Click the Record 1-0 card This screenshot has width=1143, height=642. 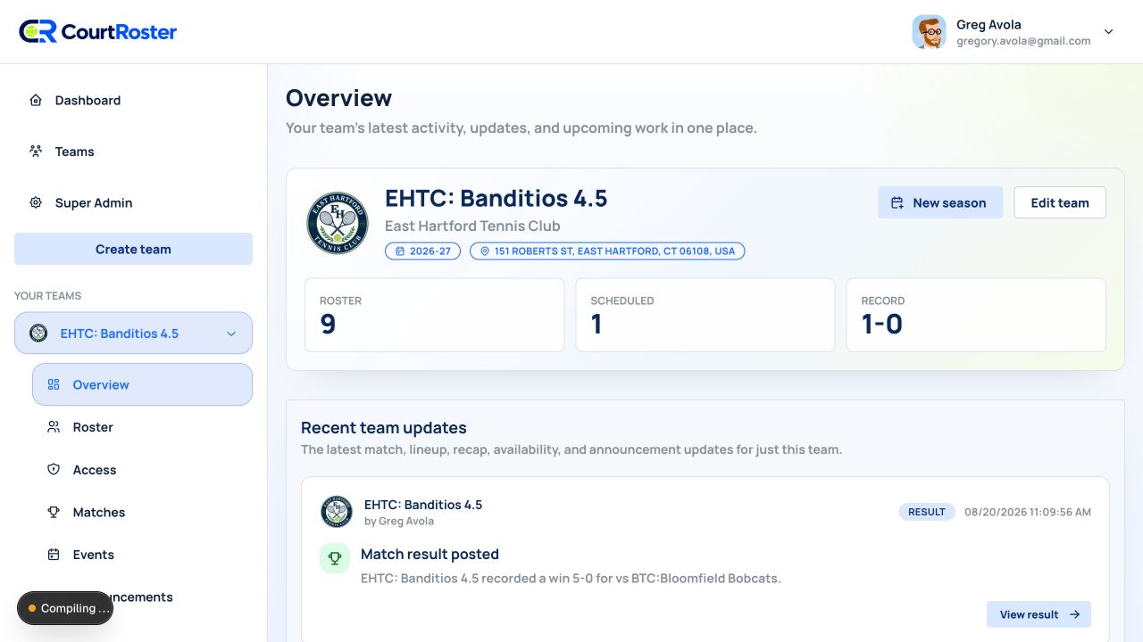pos(976,315)
